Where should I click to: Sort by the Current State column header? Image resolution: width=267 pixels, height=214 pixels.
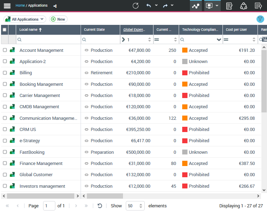point(94,30)
